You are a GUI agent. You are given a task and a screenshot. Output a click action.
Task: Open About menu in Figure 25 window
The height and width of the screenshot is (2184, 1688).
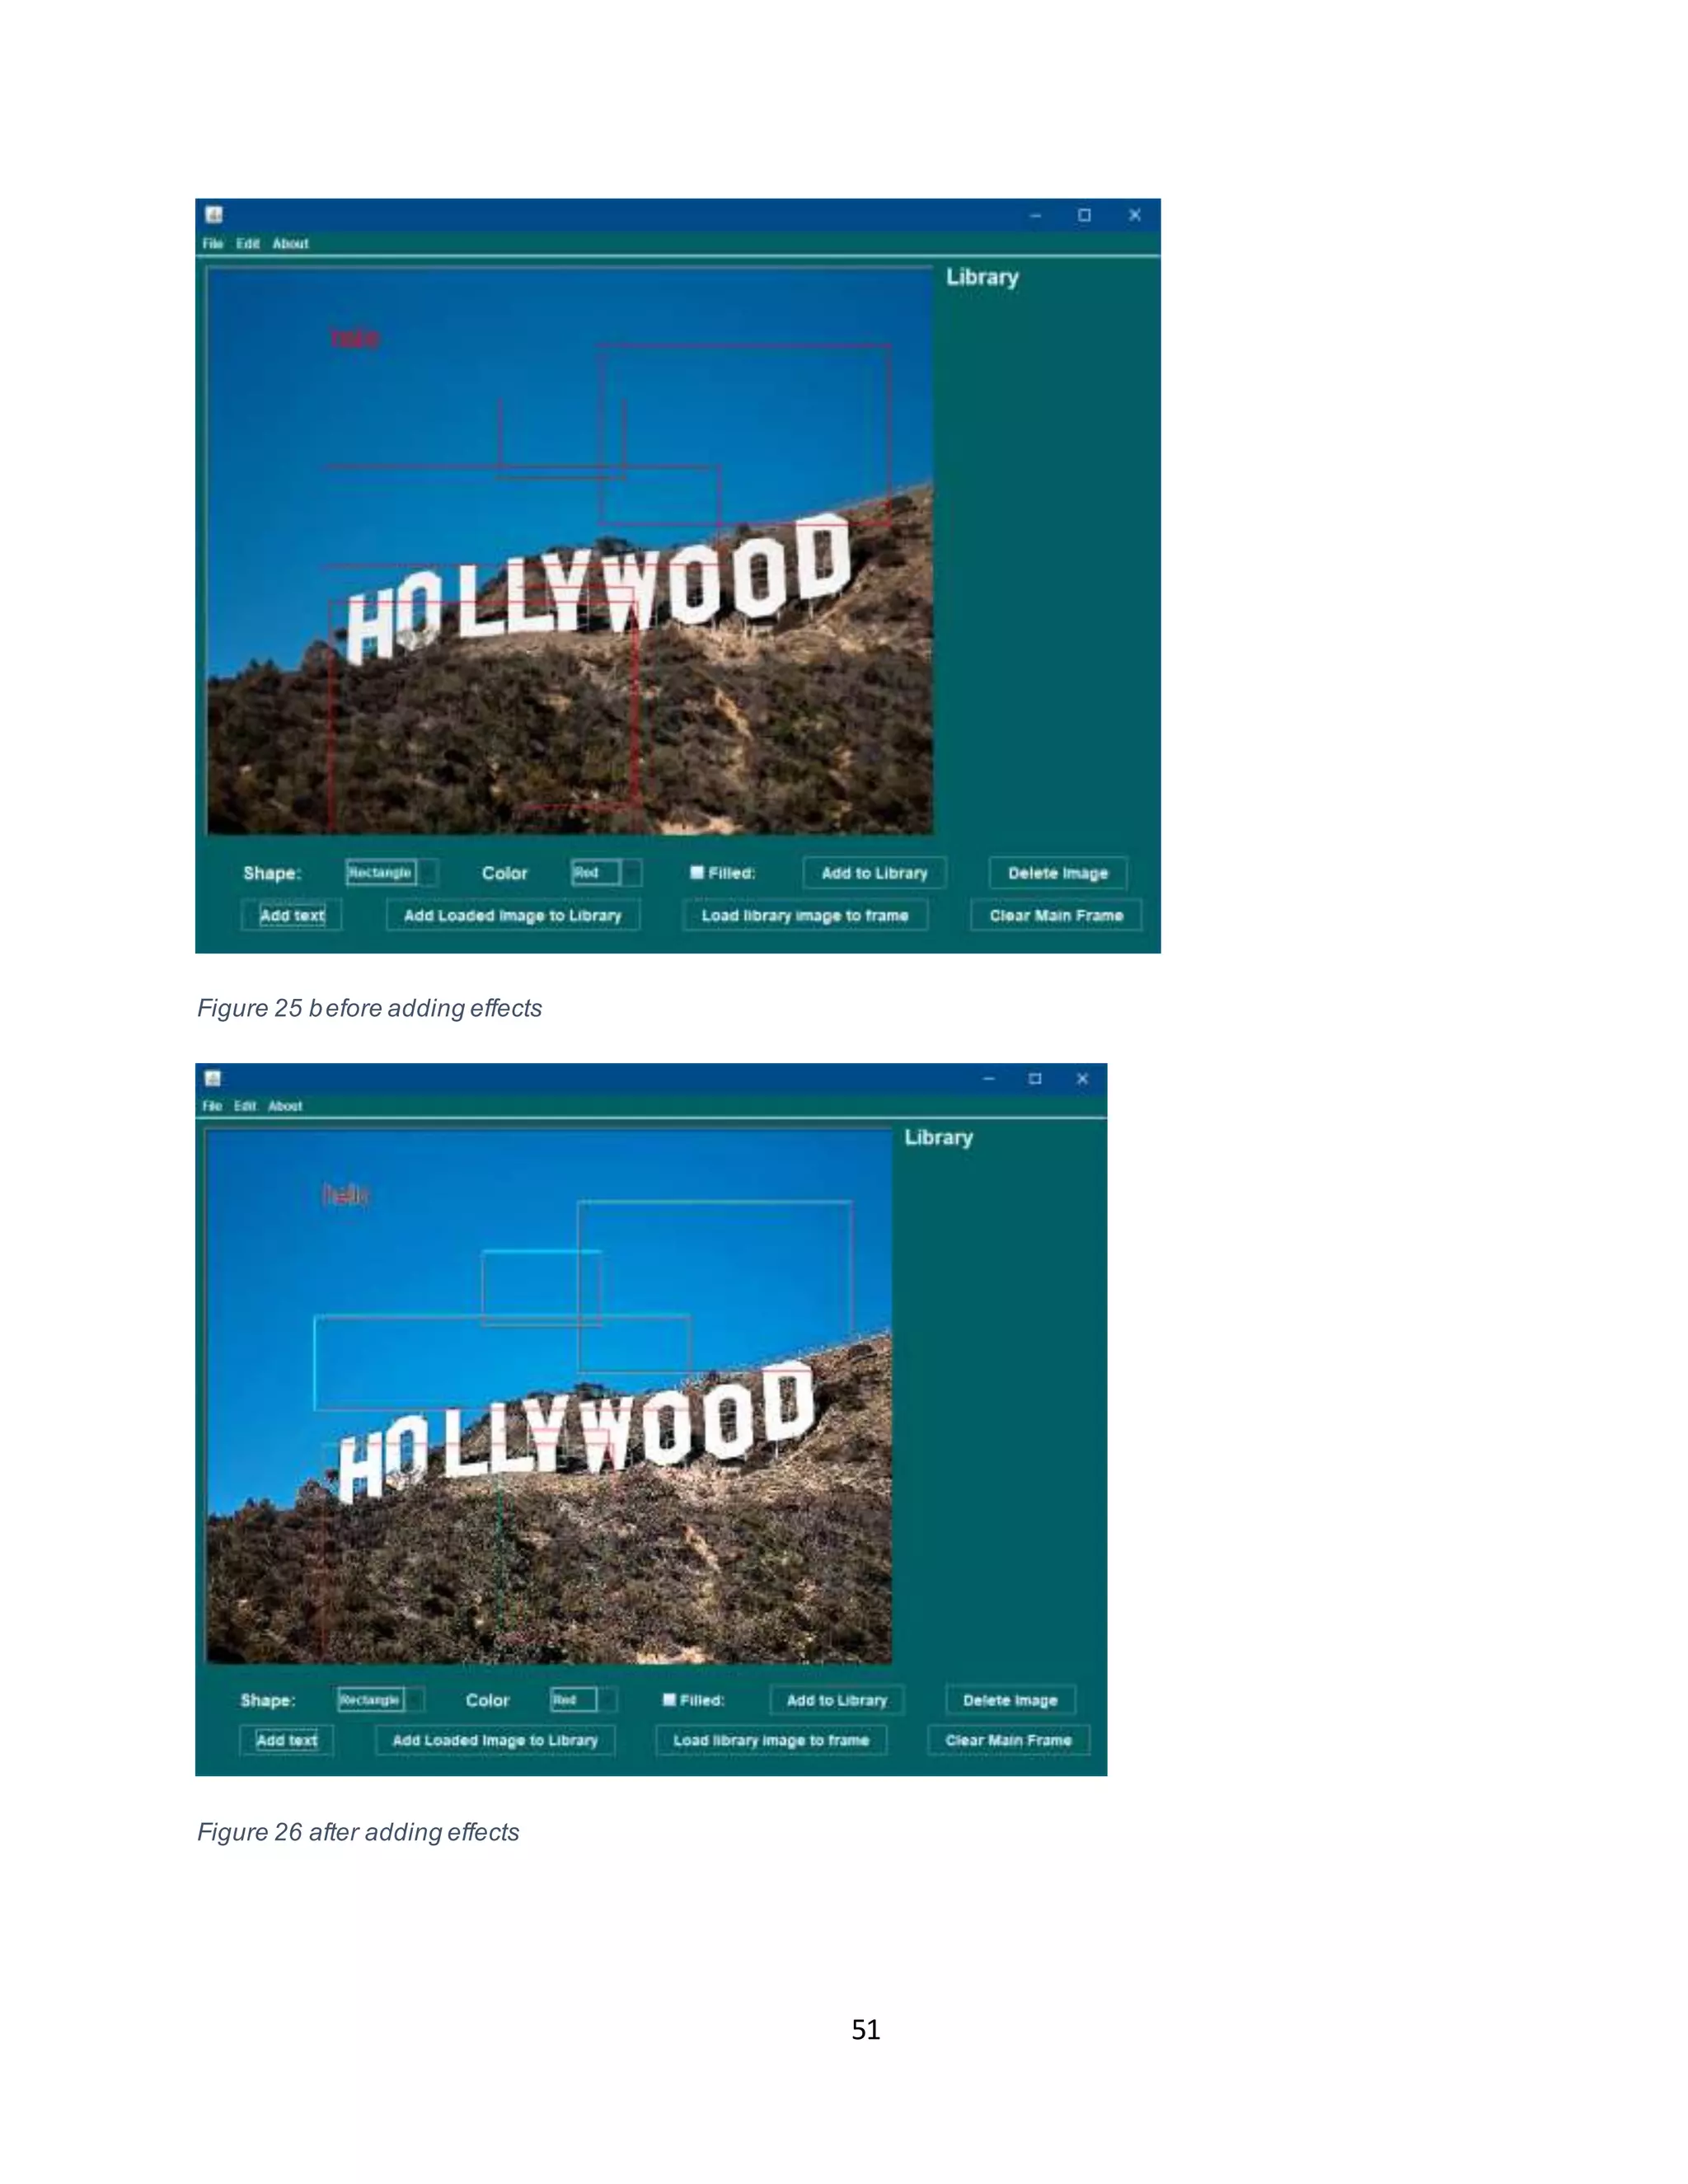(x=291, y=244)
